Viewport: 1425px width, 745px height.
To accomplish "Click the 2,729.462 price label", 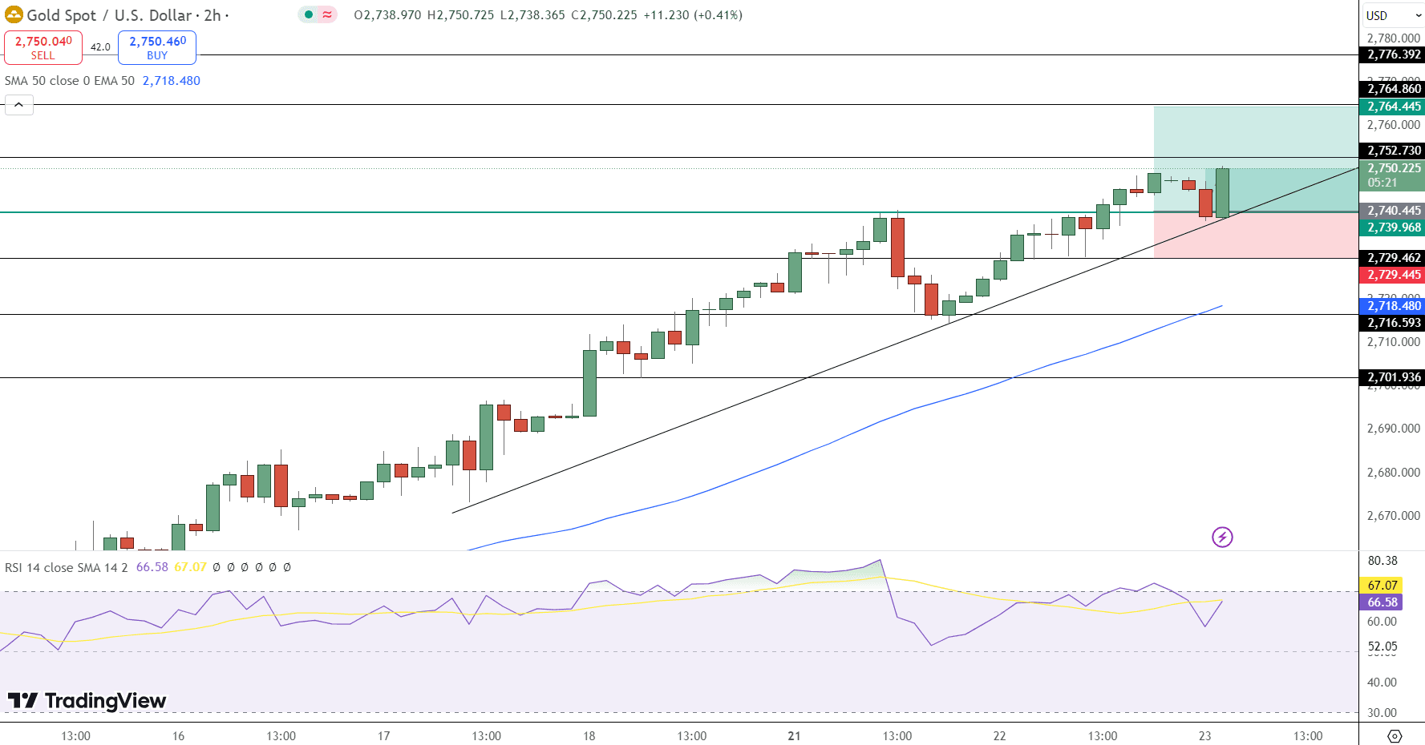I will pos(1394,258).
